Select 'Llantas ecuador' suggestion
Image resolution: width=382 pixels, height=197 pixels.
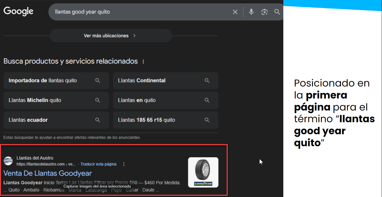[56, 120]
